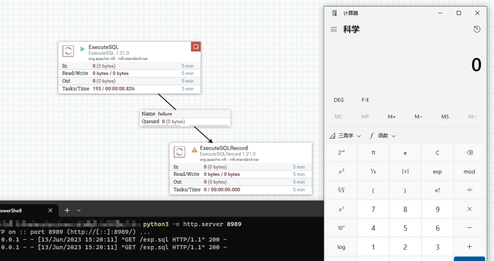Click the ExecuteSQLRecord processor icon
494x261 pixels.
coord(179,152)
